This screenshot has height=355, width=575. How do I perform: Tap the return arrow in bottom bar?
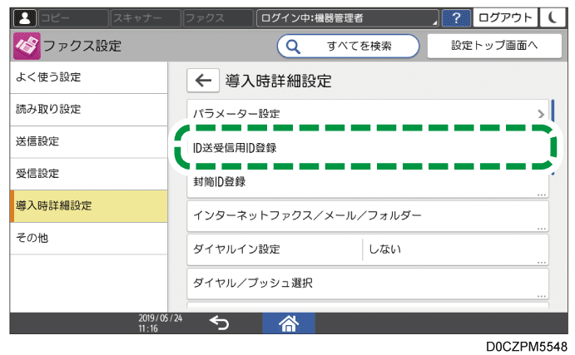tap(220, 323)
